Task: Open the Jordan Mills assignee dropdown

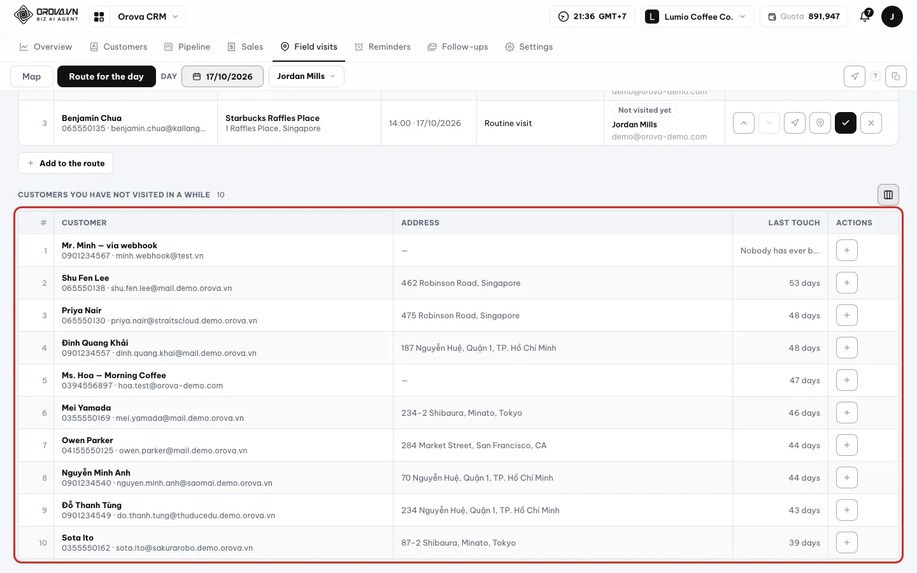Action: pos(306,76)
